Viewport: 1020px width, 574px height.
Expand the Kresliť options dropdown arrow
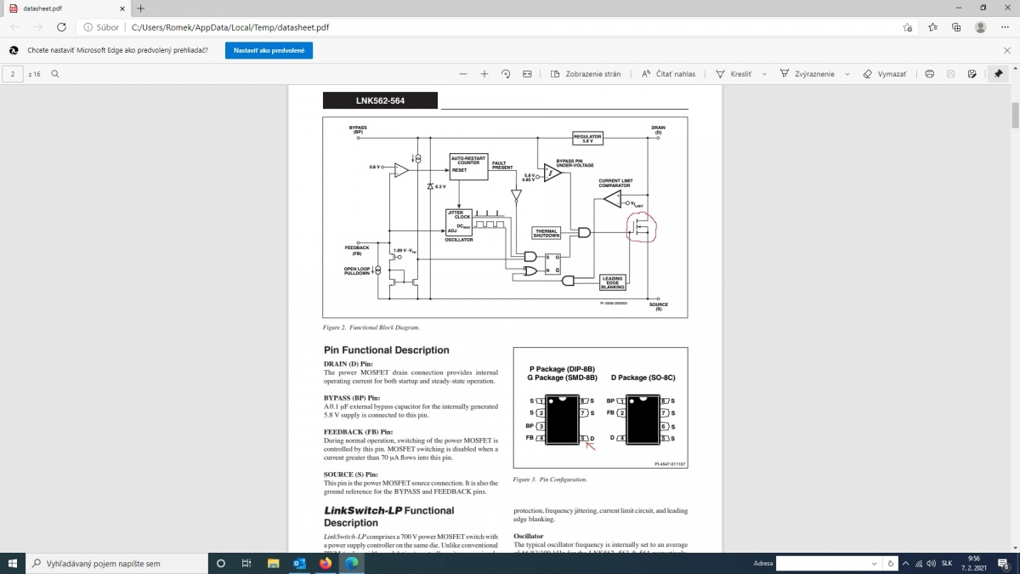764,74
